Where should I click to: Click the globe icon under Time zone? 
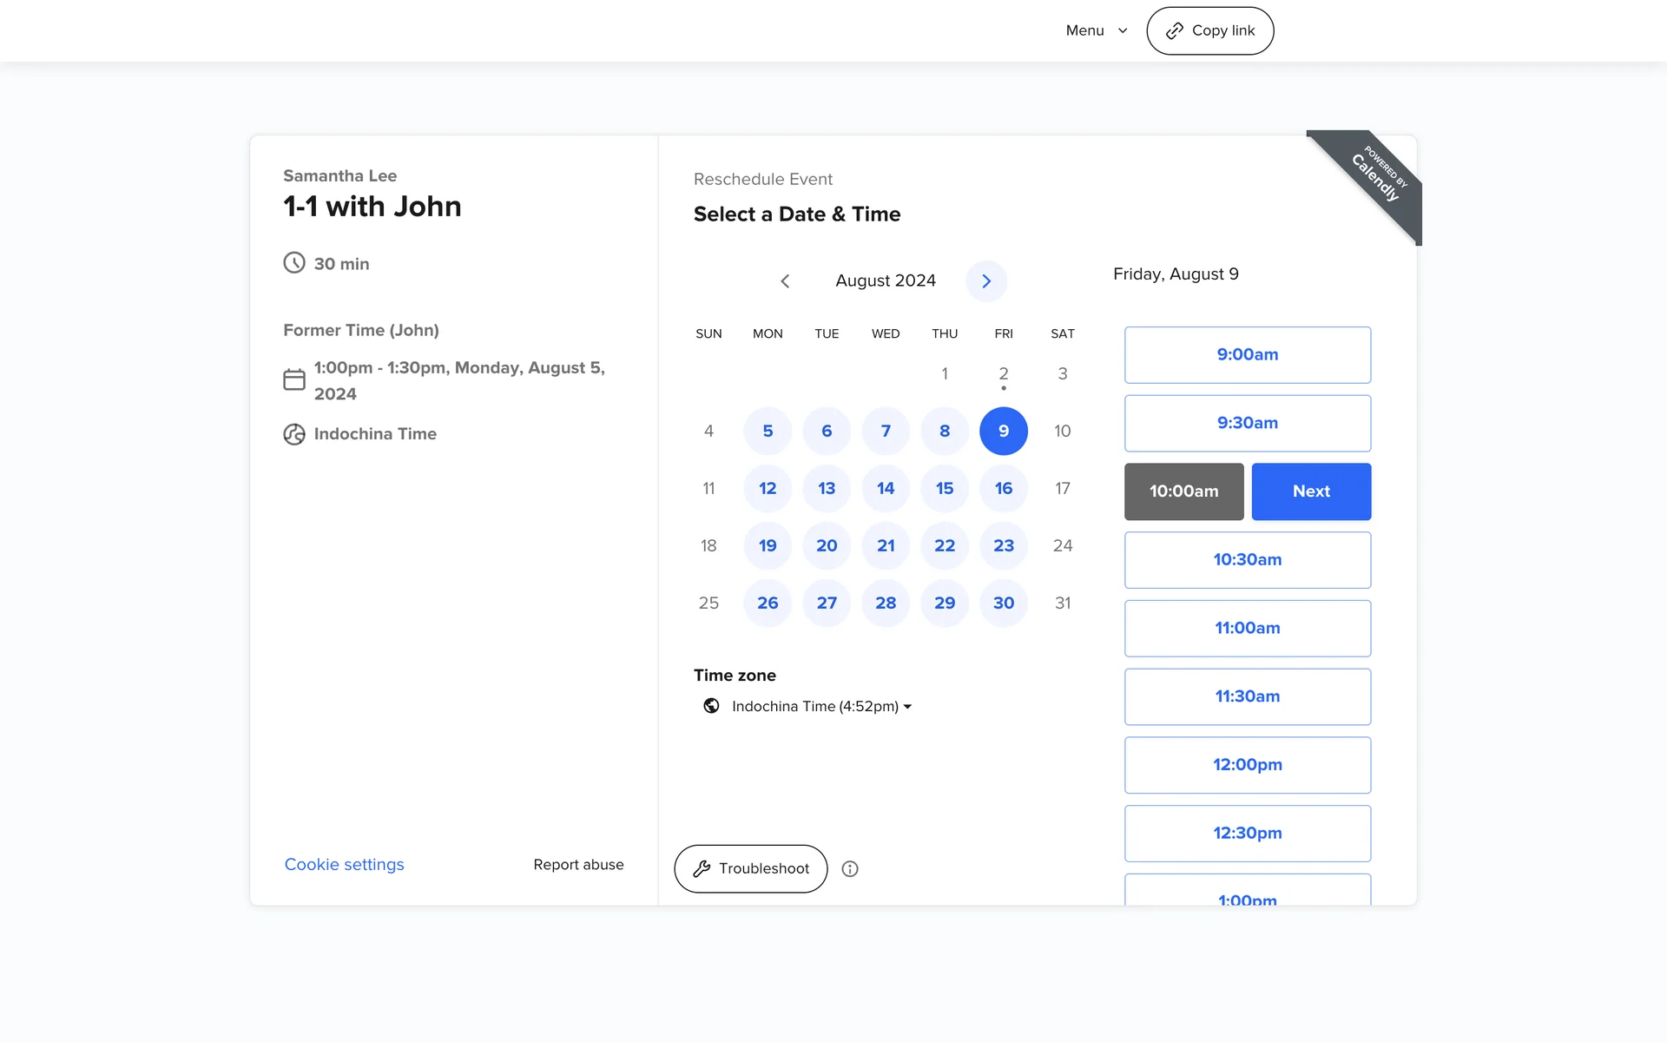point(711,706)
